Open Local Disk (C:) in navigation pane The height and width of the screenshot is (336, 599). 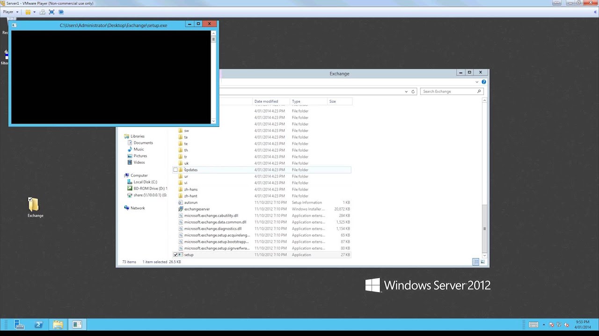145,182
